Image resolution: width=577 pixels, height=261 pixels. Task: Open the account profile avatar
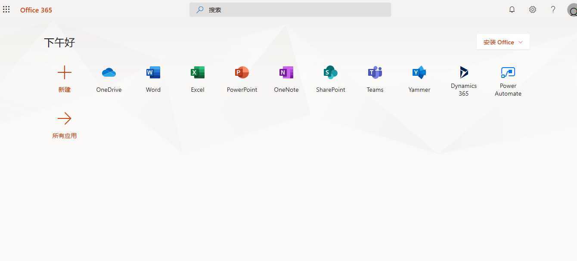click(572, 10)
